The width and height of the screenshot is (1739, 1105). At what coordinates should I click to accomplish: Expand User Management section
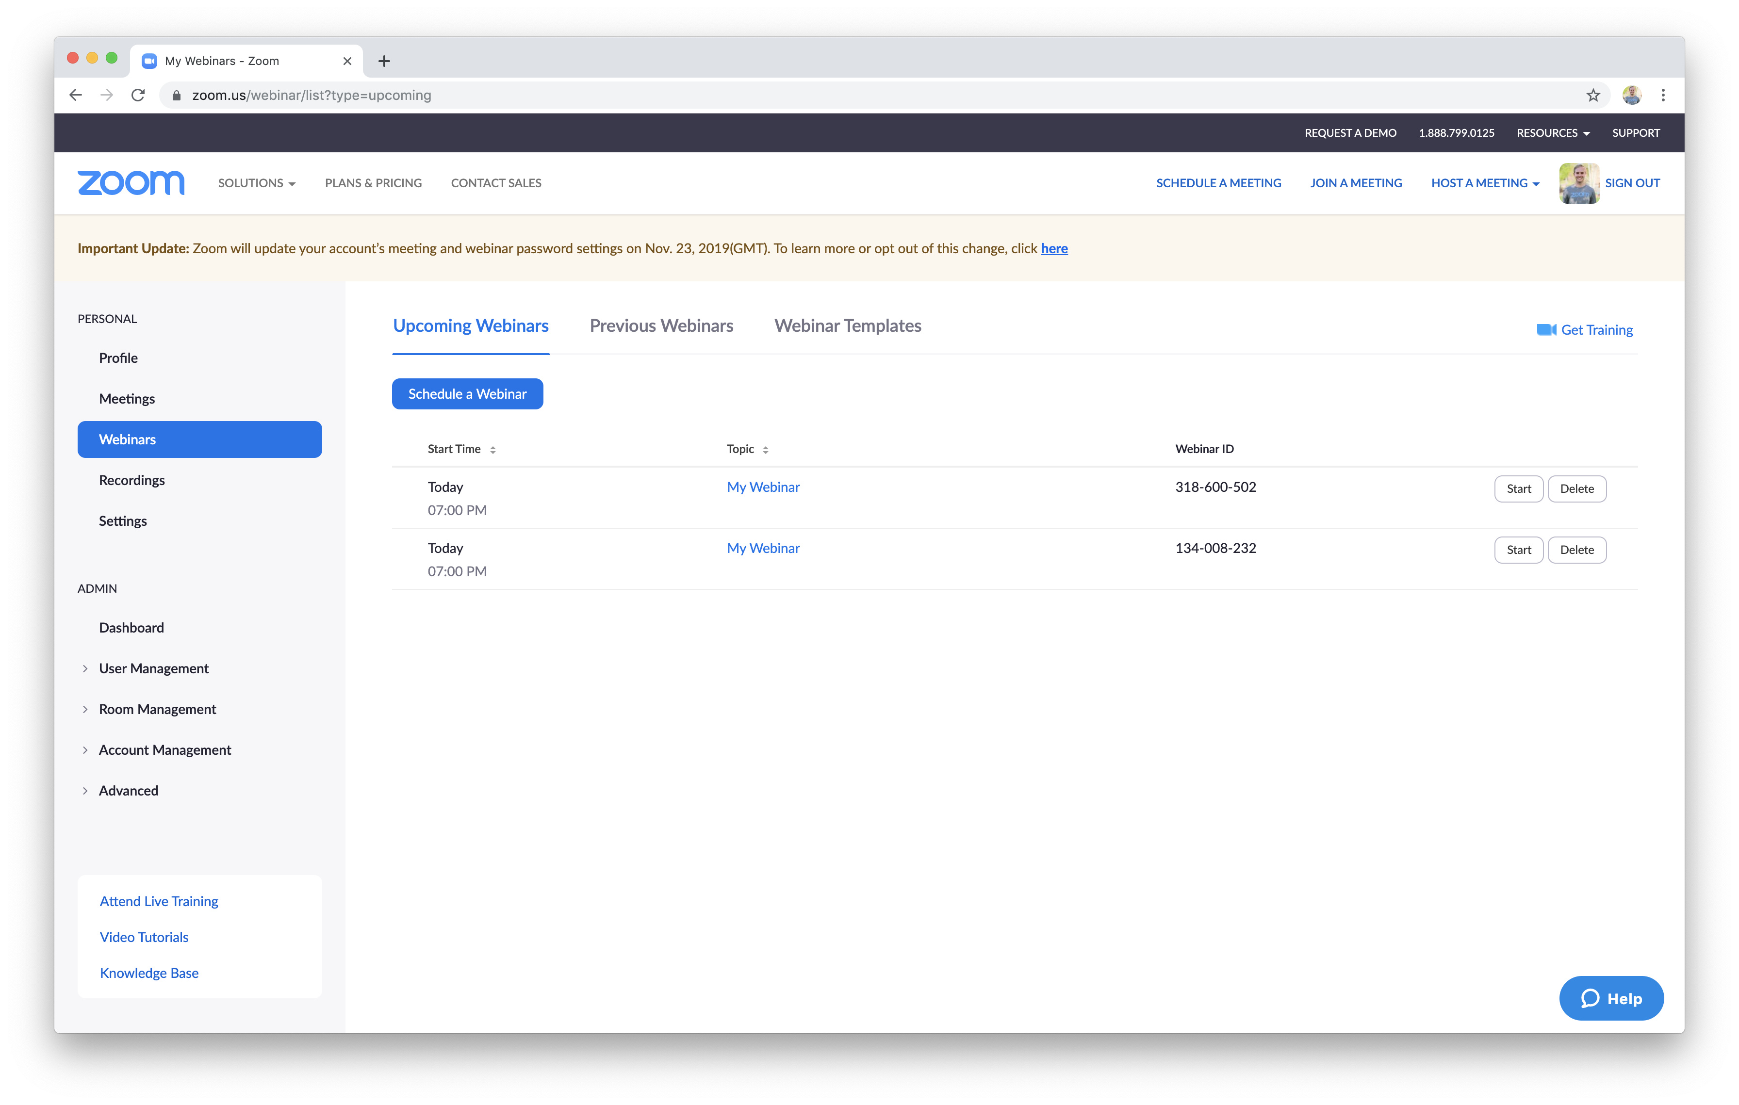pos(85,668)
